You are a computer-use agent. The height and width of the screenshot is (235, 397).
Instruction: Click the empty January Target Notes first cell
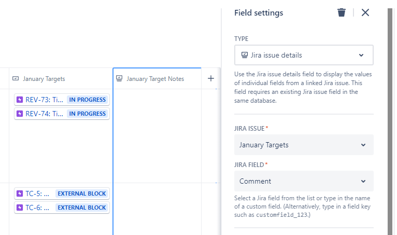157,136
